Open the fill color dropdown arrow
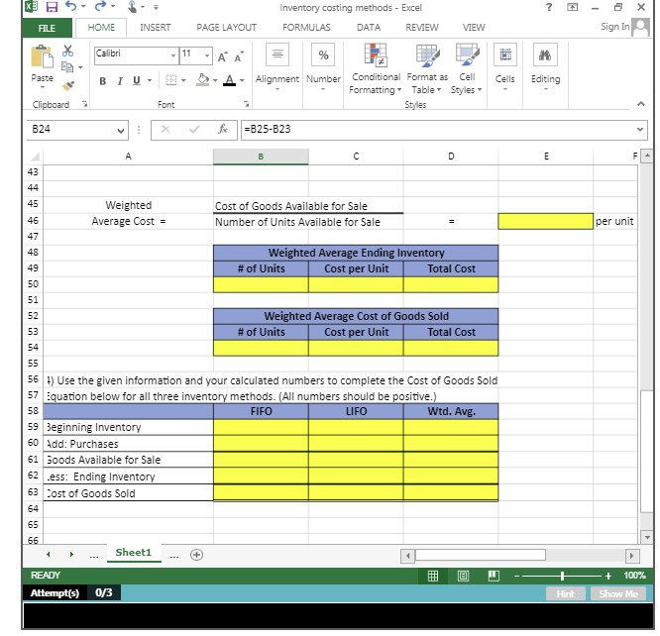This screenshot has height=636, width=660. click(215, 80)
